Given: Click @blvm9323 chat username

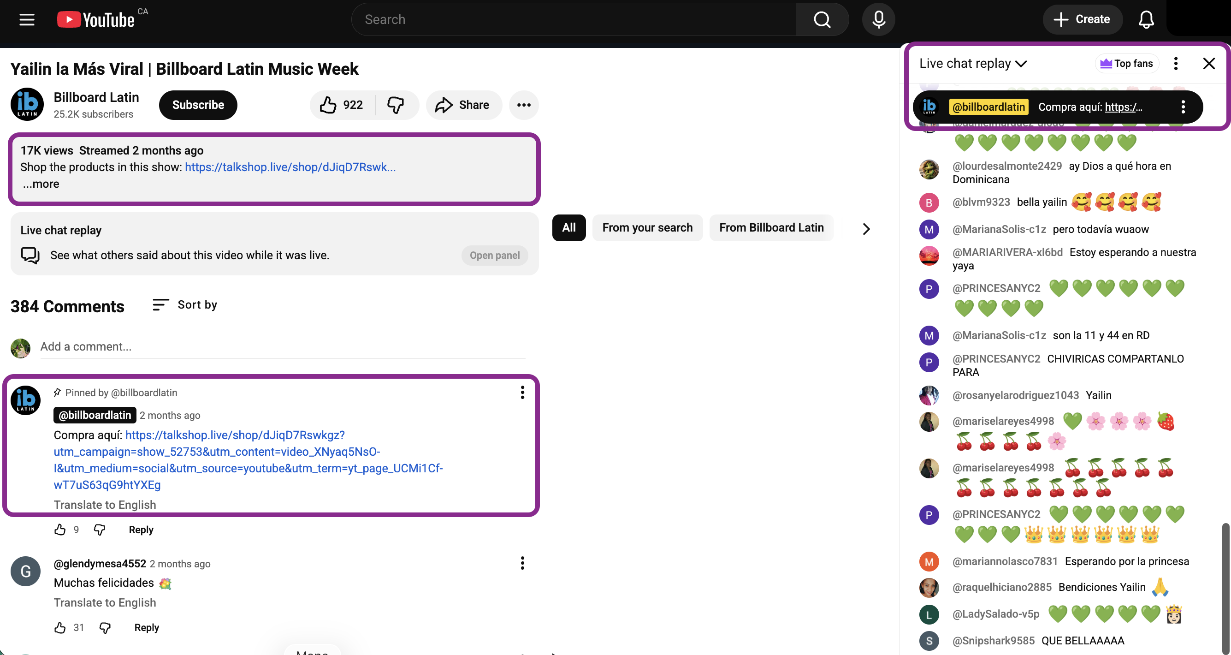Looking at the screenshot, I should tap(981, 202).
